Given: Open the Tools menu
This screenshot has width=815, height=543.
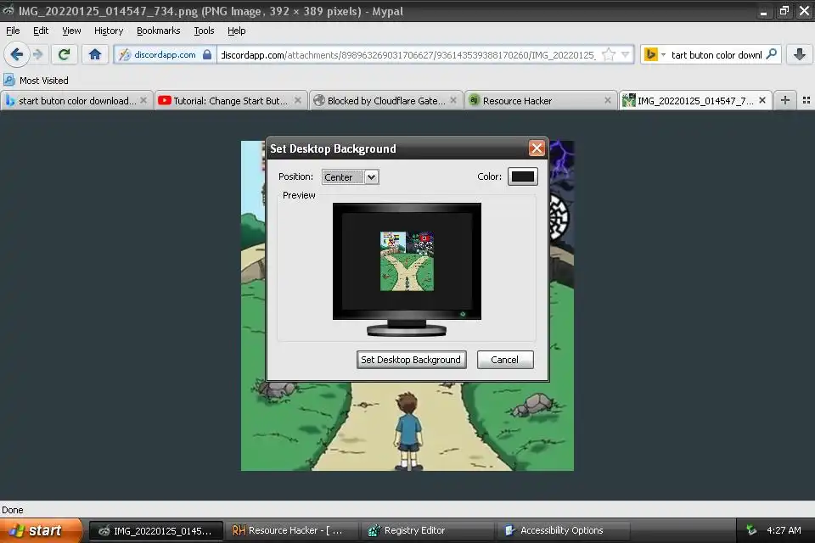Looking at the screenshot, I should pyautogui.click(x=204, y=31).
